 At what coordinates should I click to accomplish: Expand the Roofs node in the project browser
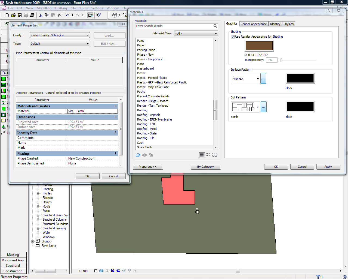[x=38, y=206]
